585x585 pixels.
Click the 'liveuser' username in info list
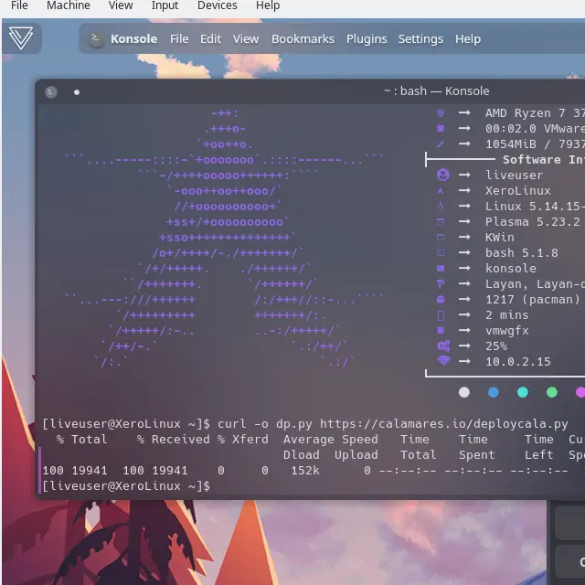(514, 175)
